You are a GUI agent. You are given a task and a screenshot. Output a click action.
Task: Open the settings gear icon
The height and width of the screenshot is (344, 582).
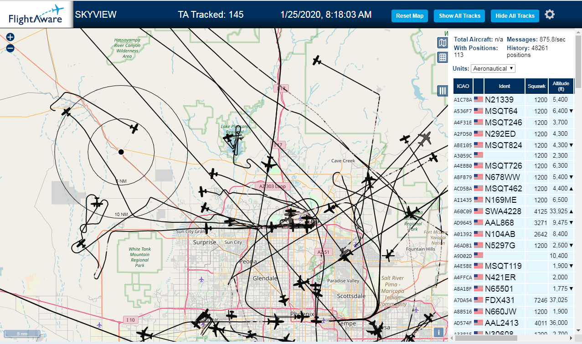(x=550, y=15)
